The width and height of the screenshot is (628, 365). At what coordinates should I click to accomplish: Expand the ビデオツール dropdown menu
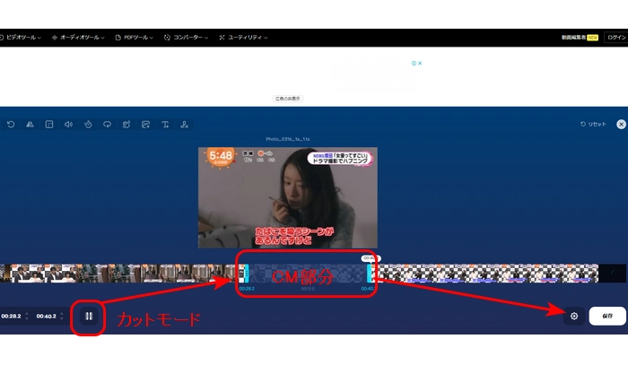pyautogui.click(x=22, y=38)
